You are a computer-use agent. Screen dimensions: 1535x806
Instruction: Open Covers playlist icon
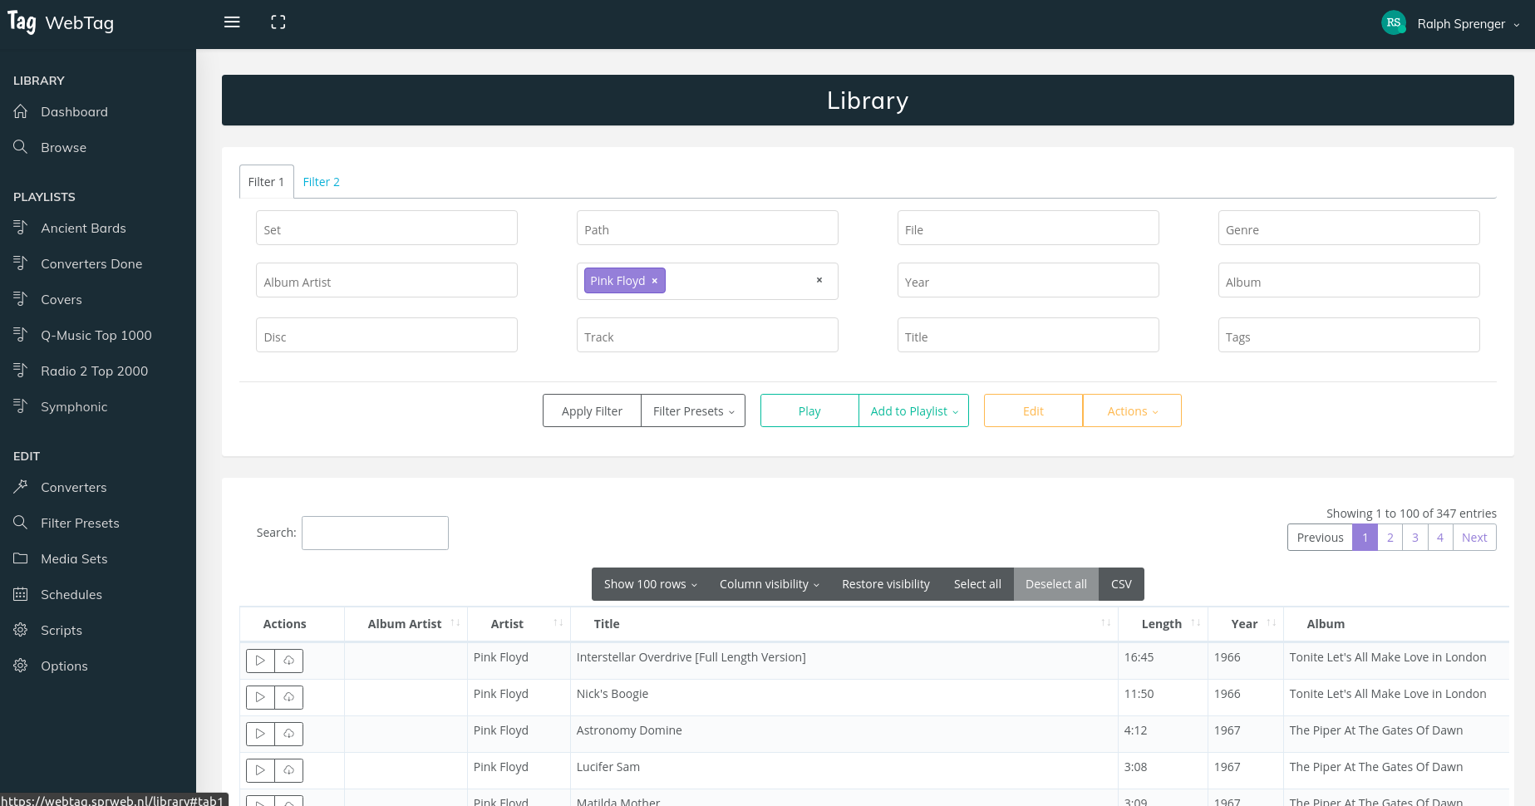tap(21, 299)
